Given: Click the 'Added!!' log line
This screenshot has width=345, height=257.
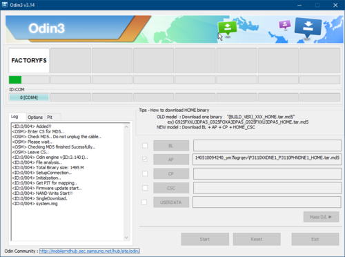Looking at the screenshot, I should pos(32,126).
